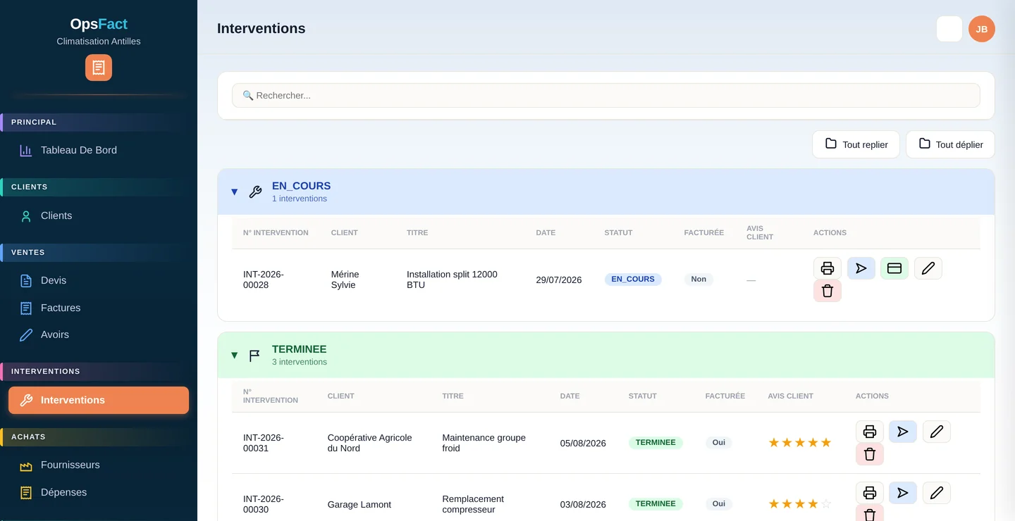Open Dépenses page
This screenshot has height=521, width=1015.
pyautogui.click(x=99, y=492)
